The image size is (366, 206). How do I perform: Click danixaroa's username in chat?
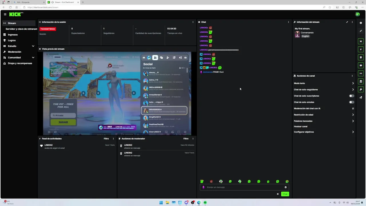tap(208, 72)
